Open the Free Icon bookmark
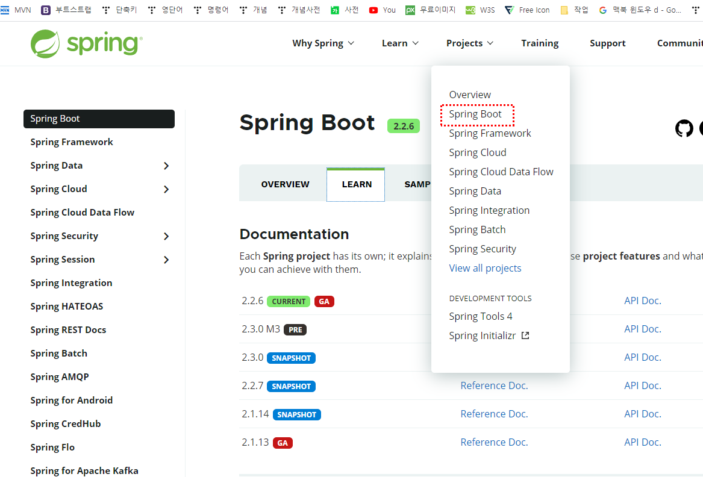The image size is (703, 477). [527, 10]
